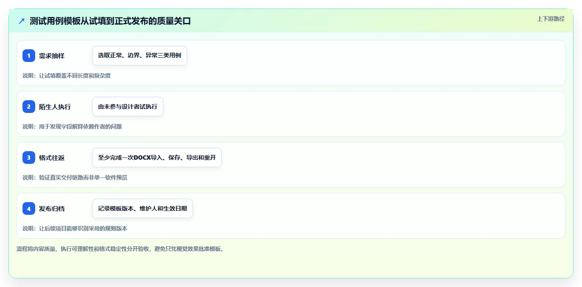Click the 至少完成一次DOCX导入、保存、导出和重开 chip
Viewport: 582px width, 287px height.
[157, 158]
